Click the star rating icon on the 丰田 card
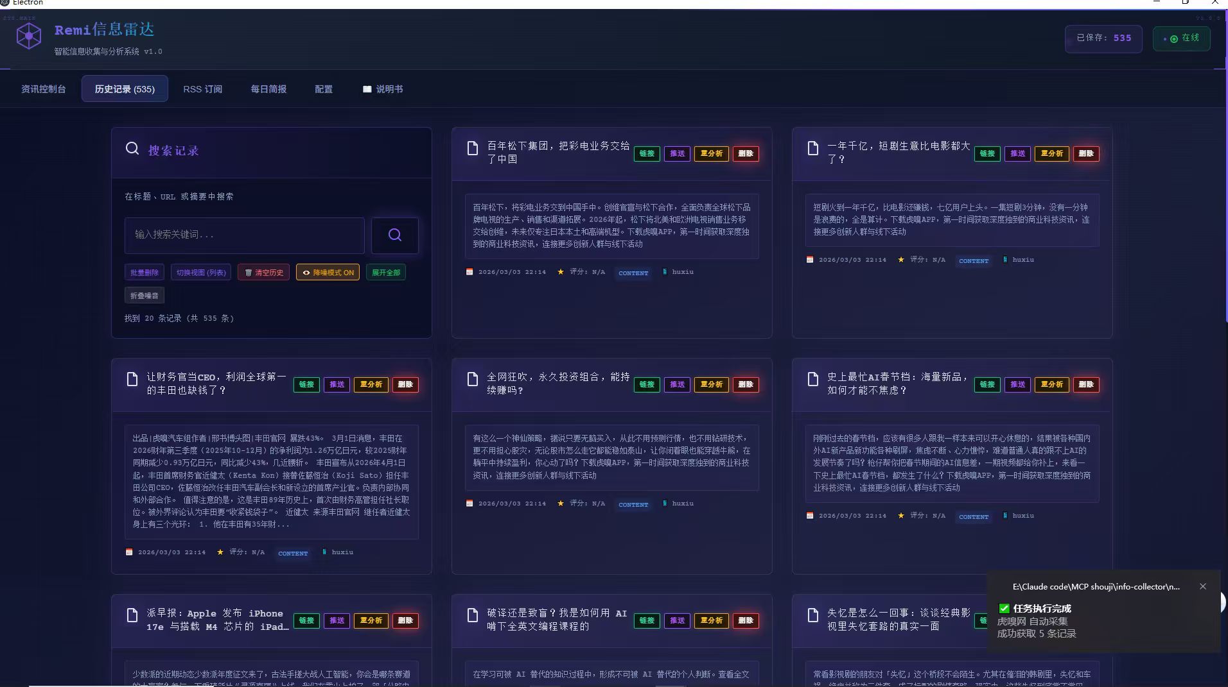1228x687 pixels. pos(220,552)
